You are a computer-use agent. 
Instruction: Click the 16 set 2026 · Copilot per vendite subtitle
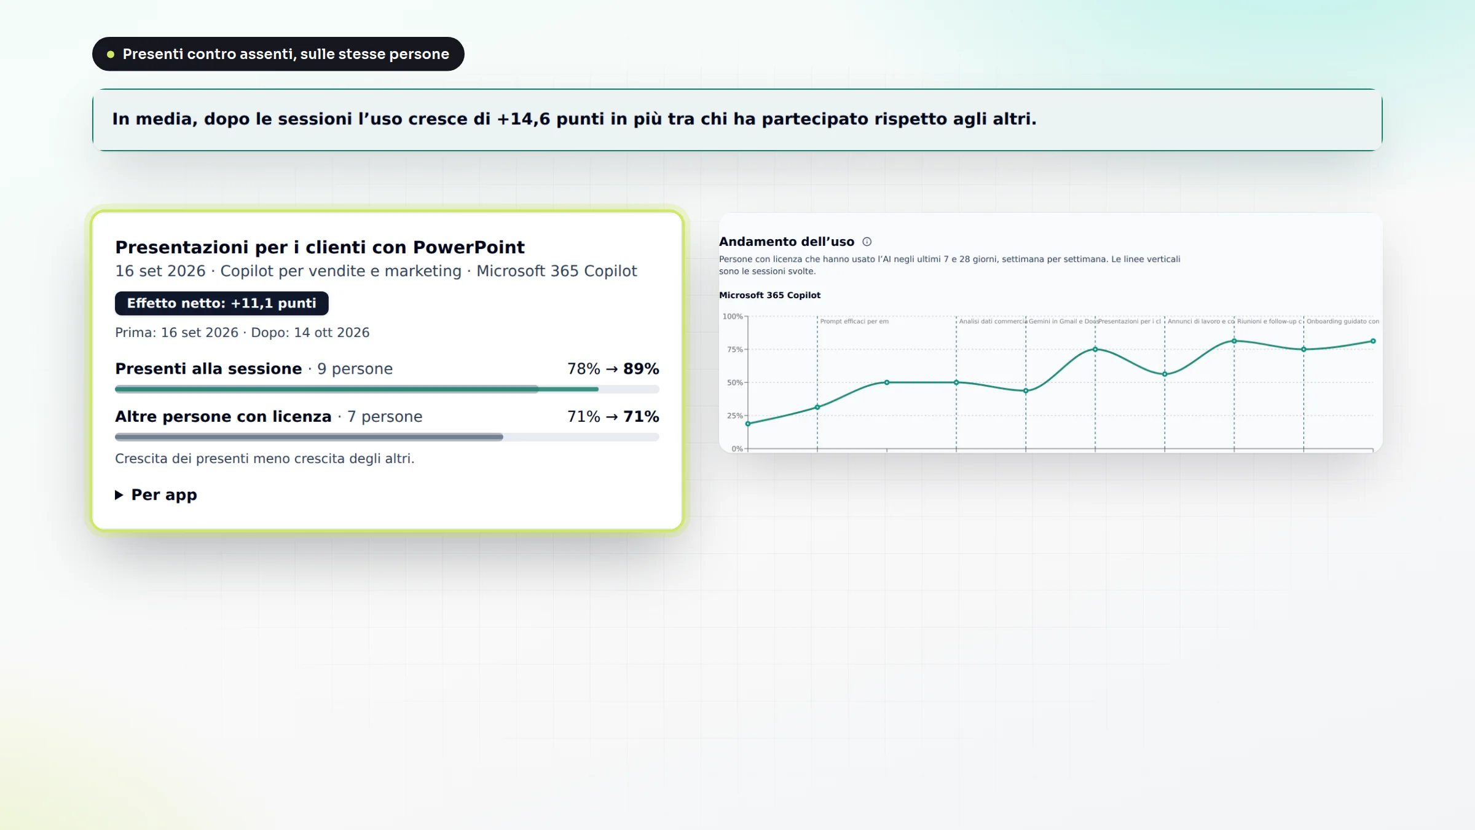pyautogui.click(x=376, y=271)
